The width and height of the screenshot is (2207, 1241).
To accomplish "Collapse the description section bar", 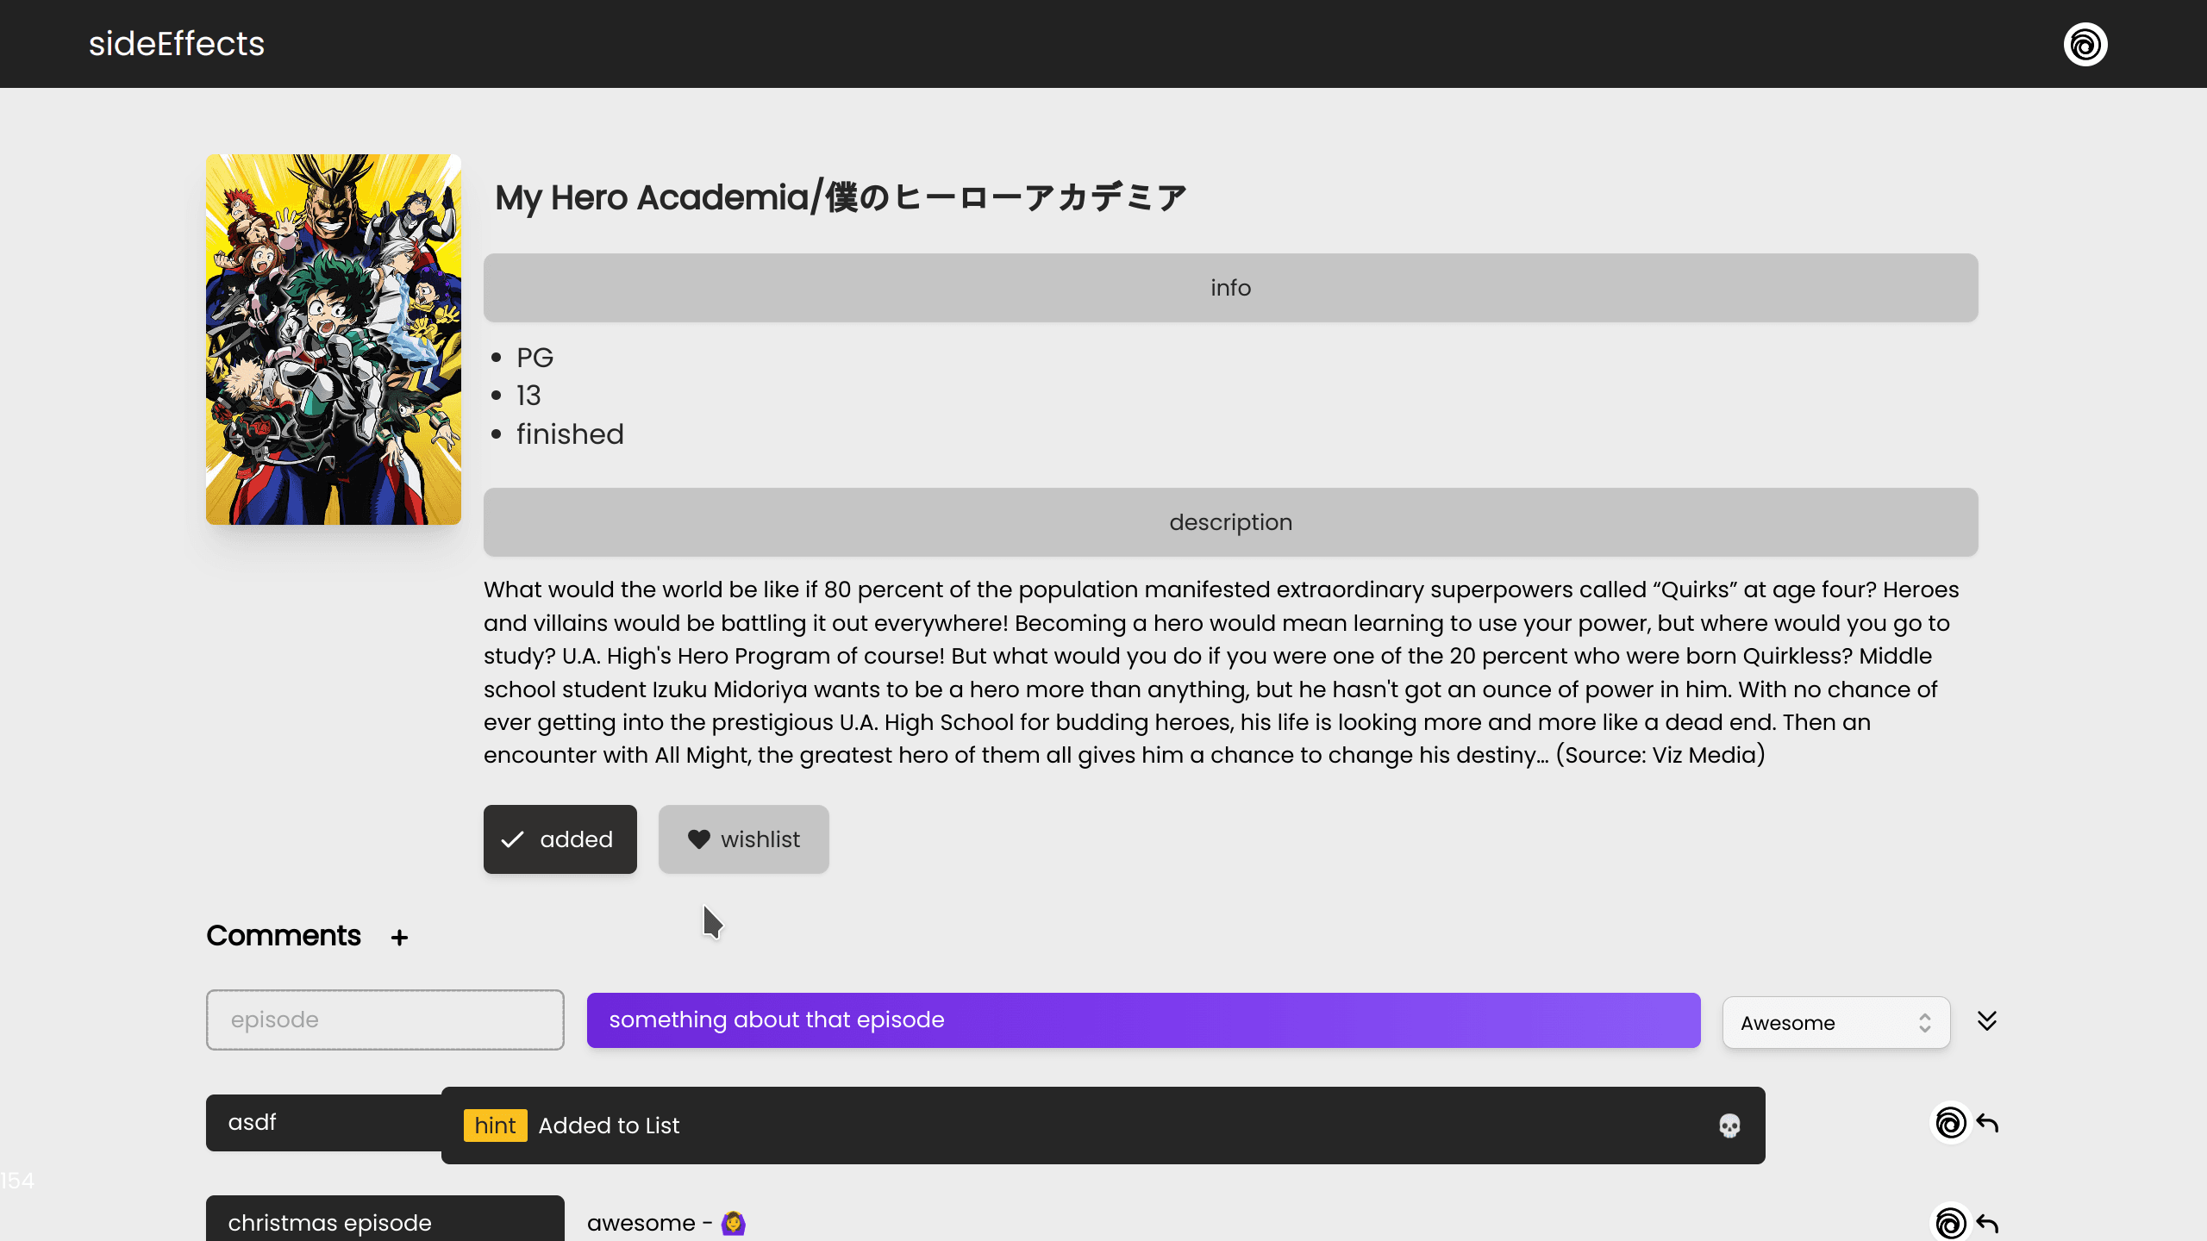I will [x=1230, y=522].
